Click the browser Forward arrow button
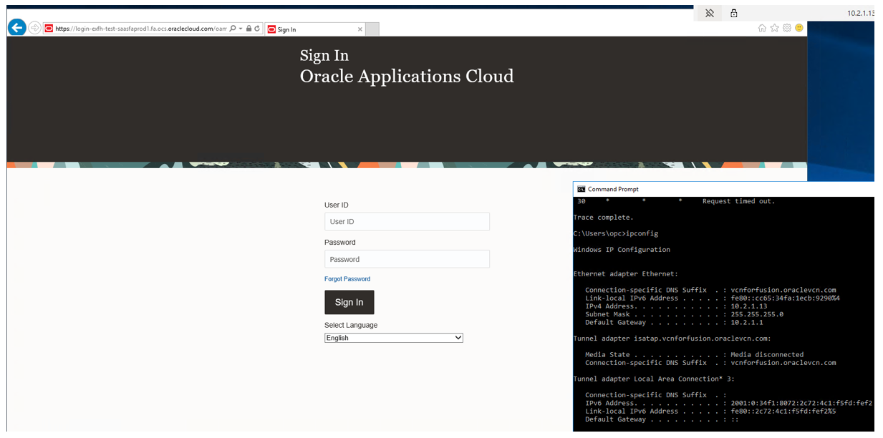 tap(34, 29)
